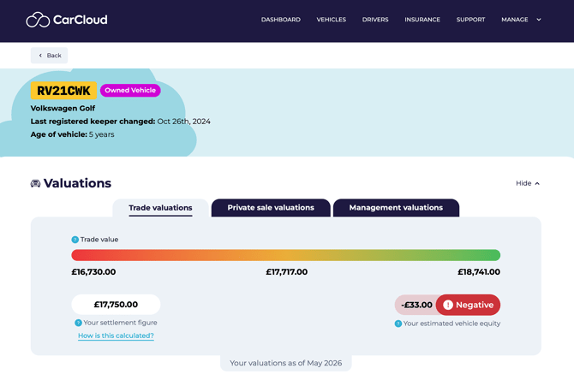Open the Dashboard menu item
574x386 pixels.
281,20
